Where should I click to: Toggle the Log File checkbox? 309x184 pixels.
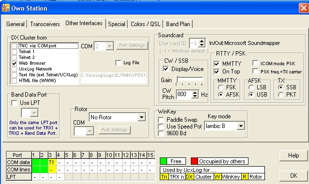pos(118,63)
